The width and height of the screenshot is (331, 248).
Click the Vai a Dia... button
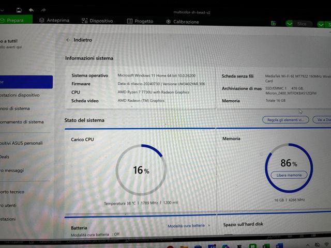click(322, 120)
